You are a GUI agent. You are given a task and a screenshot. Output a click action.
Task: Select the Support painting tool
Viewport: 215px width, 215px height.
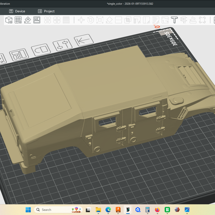(137, 20)
